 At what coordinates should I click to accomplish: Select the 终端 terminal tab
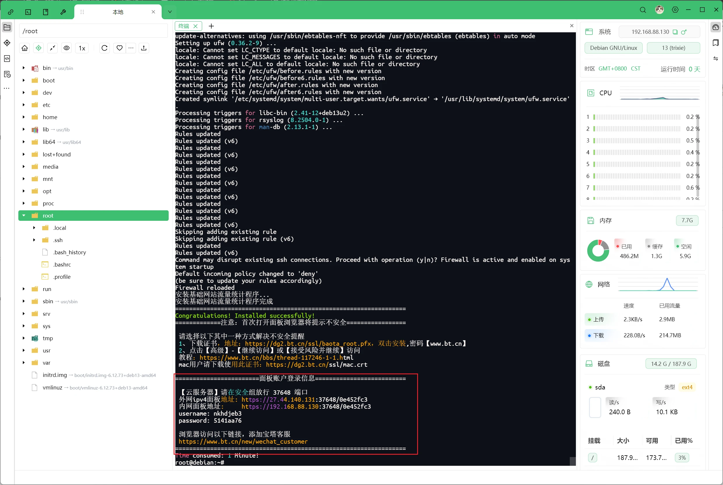click(185, 26)
